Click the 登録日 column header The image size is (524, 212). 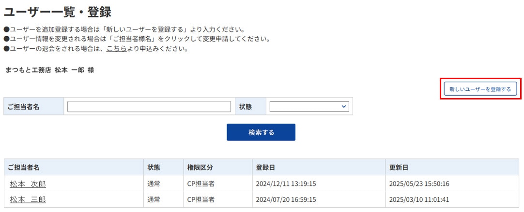pos(265,168)
